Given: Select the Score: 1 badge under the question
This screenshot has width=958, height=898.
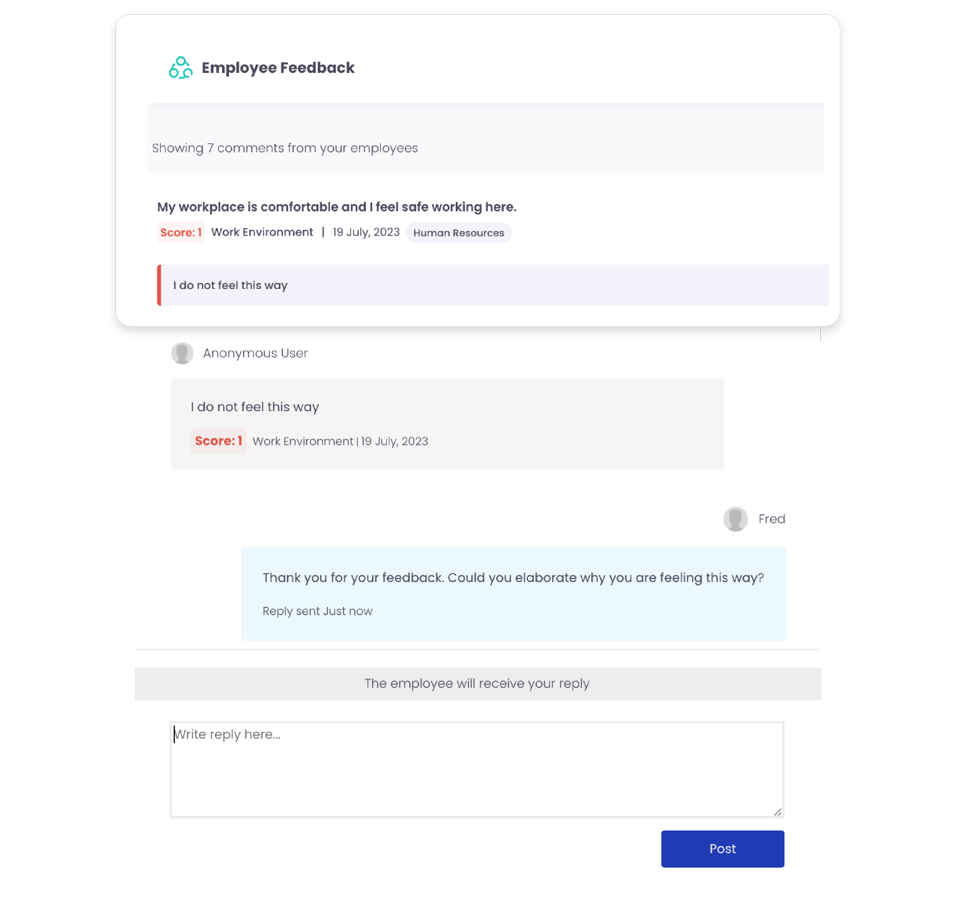Looking at the screenshot, I should (180, 232).
